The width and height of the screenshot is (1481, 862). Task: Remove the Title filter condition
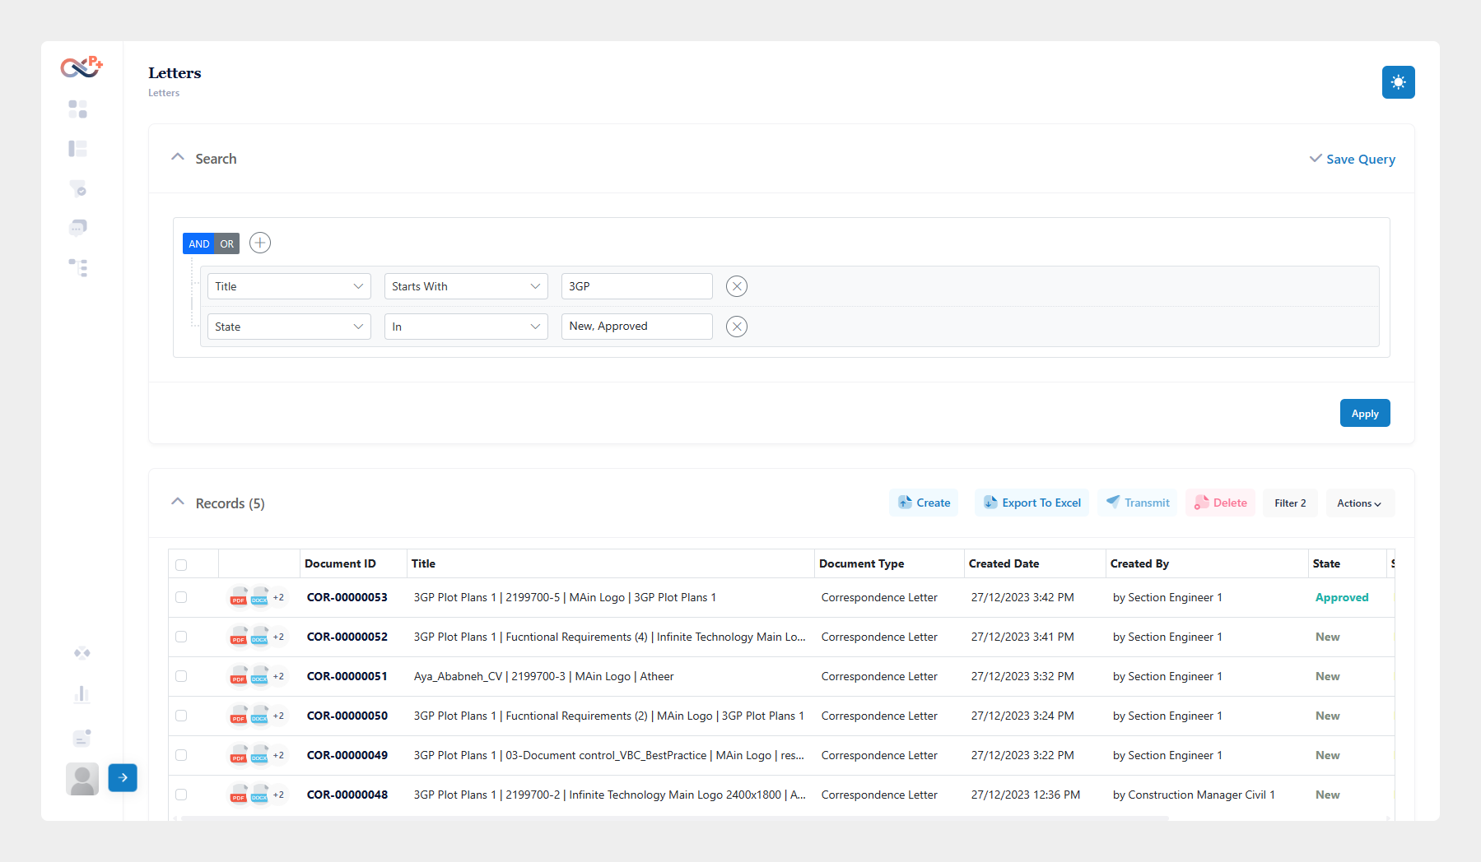coord(737,286)
